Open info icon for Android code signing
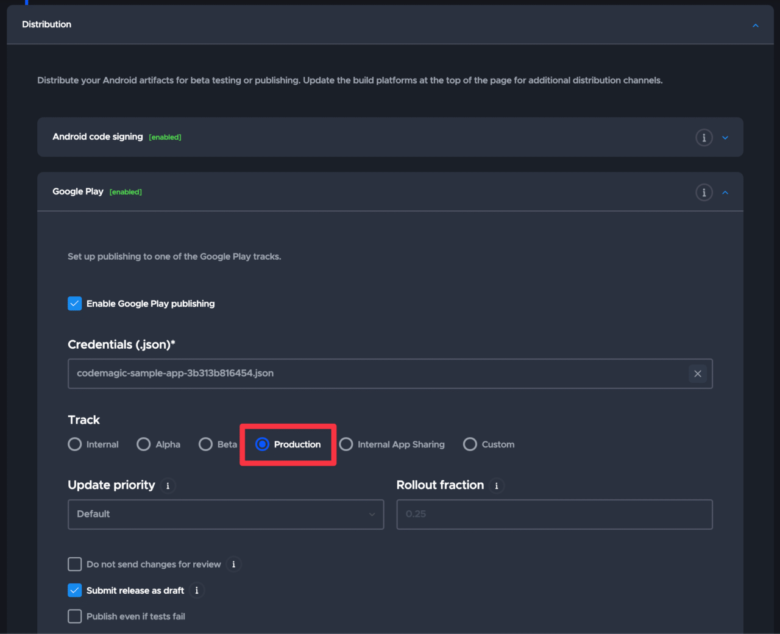Viewport: 780px width, 634px height. (704, 138)
